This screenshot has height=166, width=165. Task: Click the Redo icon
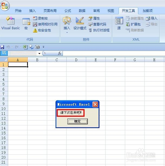(17, 47)
